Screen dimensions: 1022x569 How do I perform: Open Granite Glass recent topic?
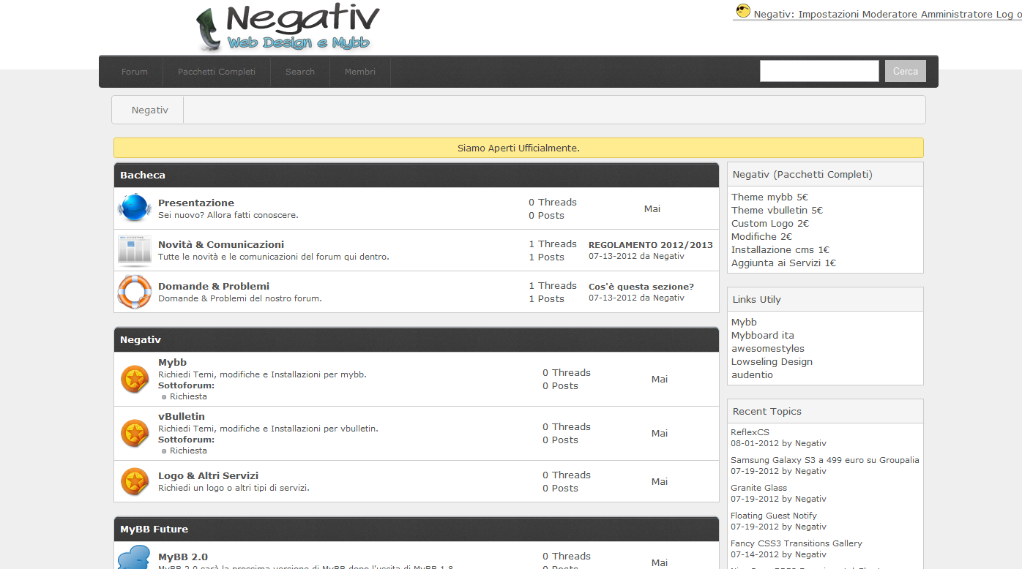pos(758,488)
